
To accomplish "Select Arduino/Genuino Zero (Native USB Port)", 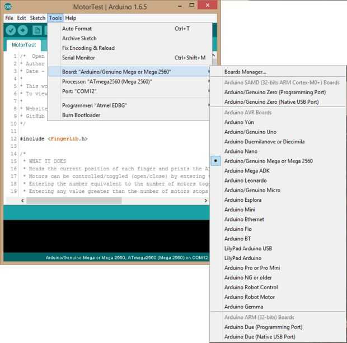I will [x=278, y=102].
